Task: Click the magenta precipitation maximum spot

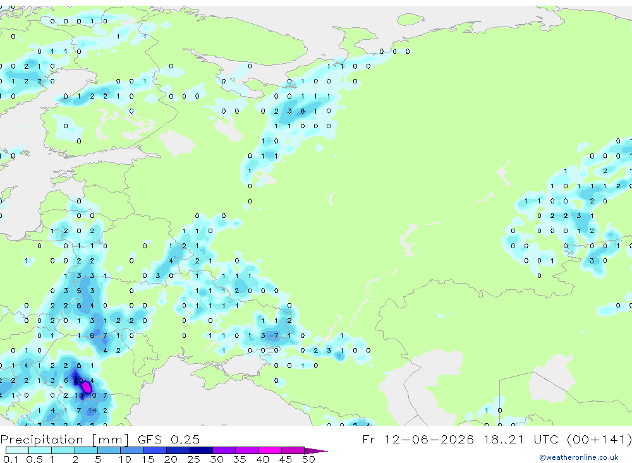Action: [x=86, y=388]
